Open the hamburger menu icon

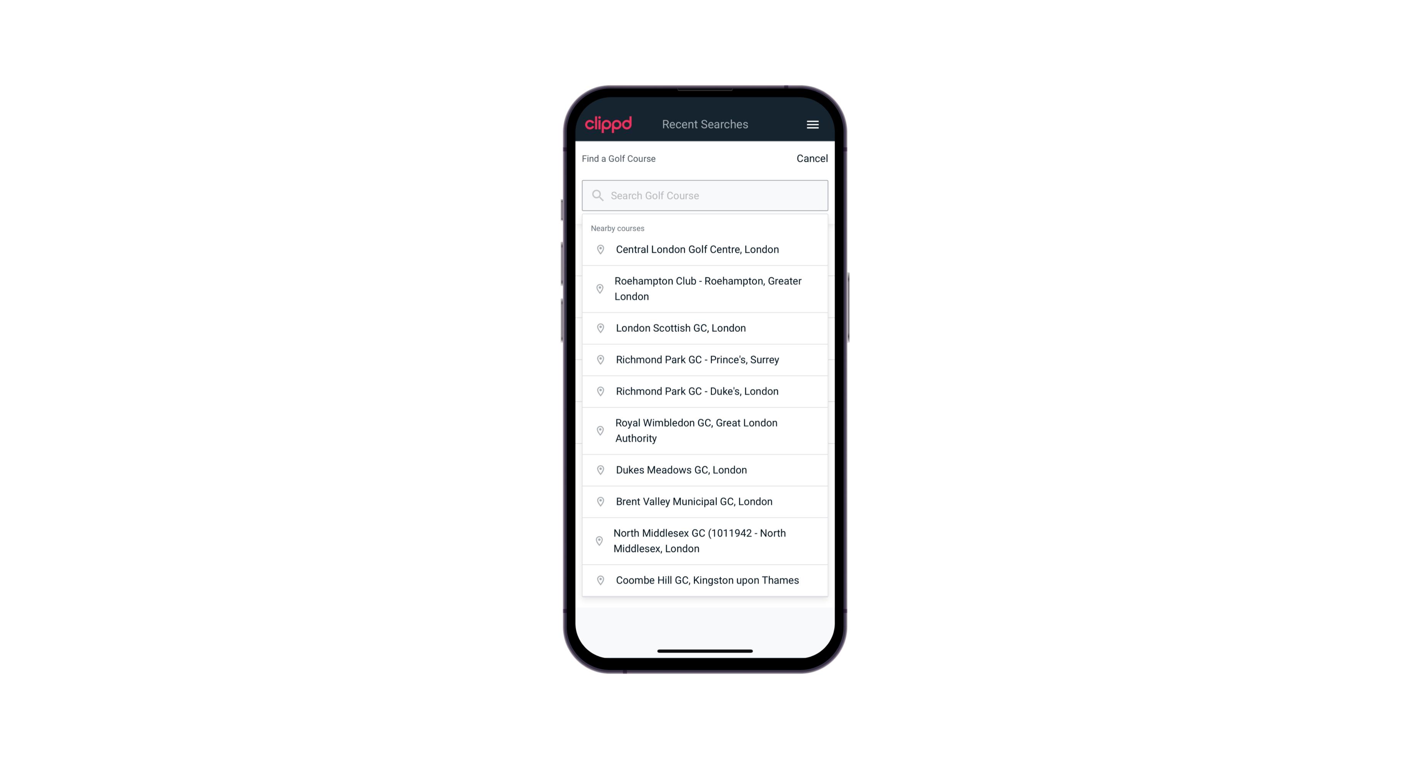[812, 124]
